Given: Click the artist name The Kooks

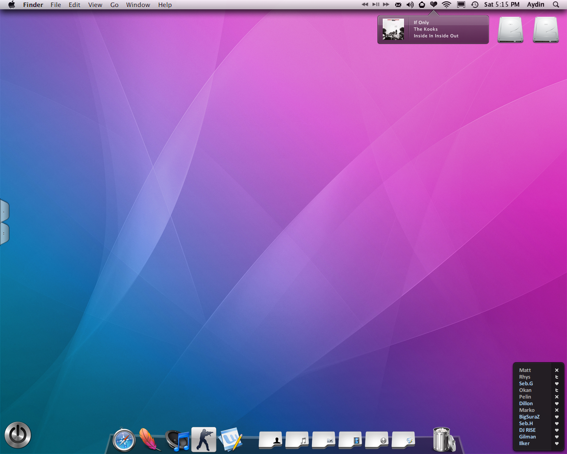Looking at the screenshot, I should tap(426, 29).
